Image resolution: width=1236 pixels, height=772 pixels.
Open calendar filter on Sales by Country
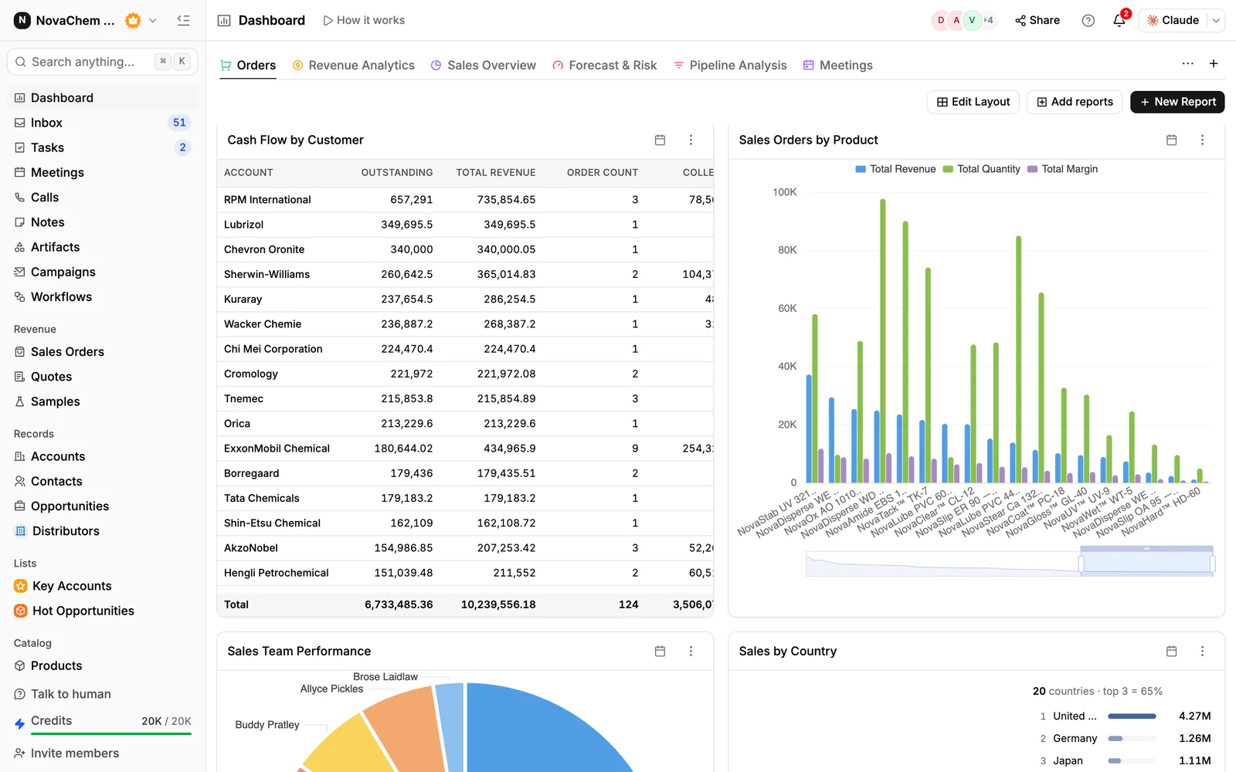[x=1171, y=651]
